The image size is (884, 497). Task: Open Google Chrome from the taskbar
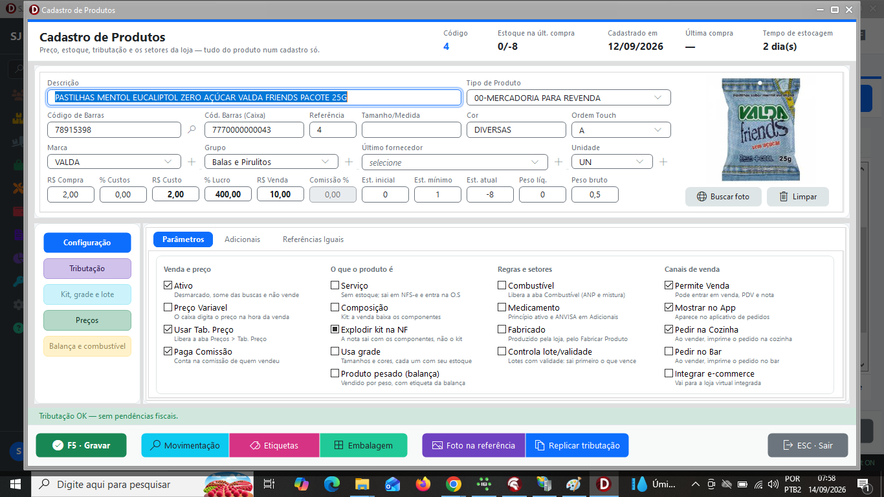coord(453,484)
